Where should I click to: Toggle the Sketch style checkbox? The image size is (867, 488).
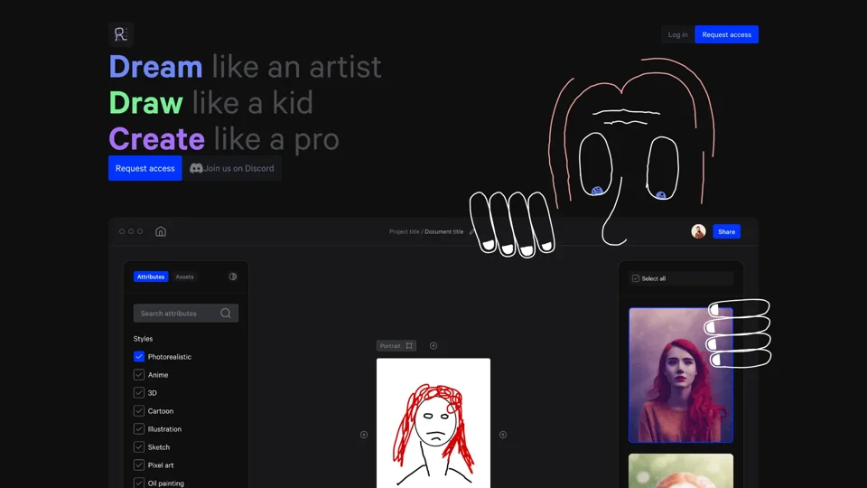(x=139, y=447)
